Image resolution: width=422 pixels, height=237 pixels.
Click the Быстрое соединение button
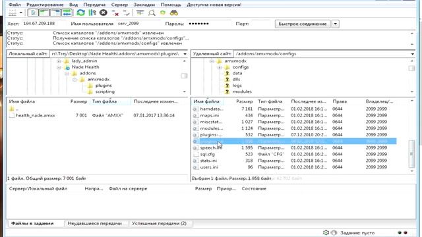tap(303, 24)
